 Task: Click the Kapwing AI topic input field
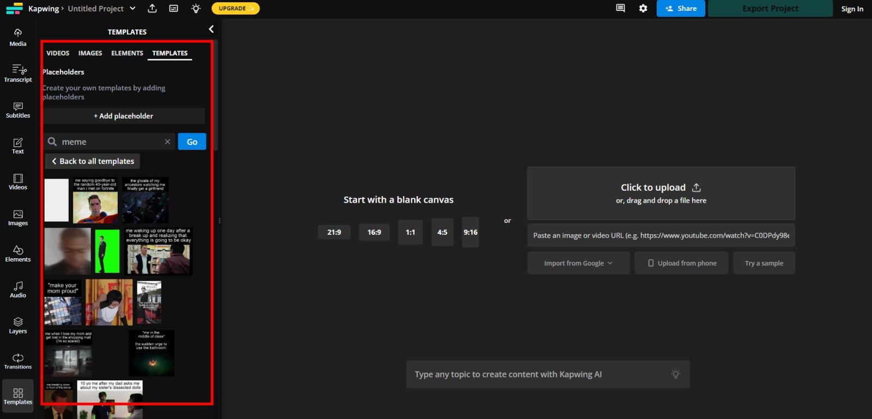click(548, 374)
